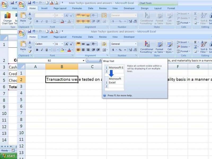
Task: Choose the red Font Color swatch
Action: click(69, 50)
